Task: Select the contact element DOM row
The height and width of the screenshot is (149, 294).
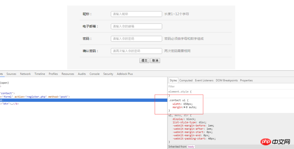Action: pos(83,93)
